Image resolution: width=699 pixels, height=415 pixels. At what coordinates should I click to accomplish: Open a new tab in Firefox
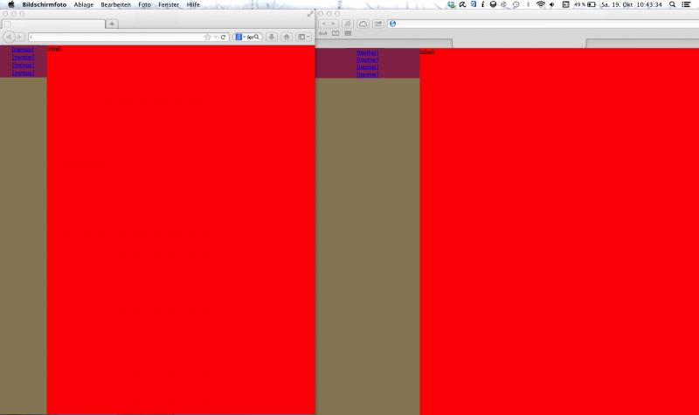(x=112, y=24)
